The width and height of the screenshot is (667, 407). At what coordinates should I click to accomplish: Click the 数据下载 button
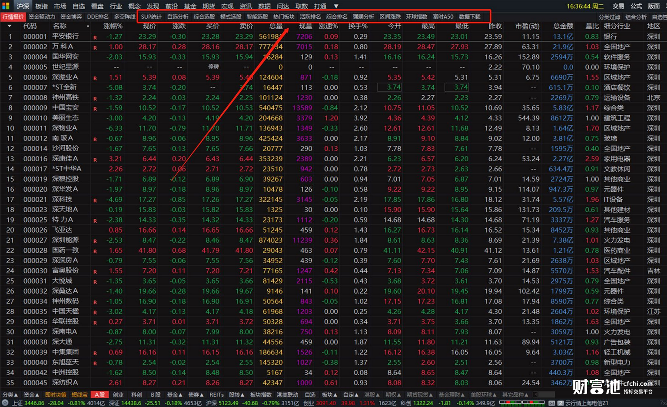(470, 17)
